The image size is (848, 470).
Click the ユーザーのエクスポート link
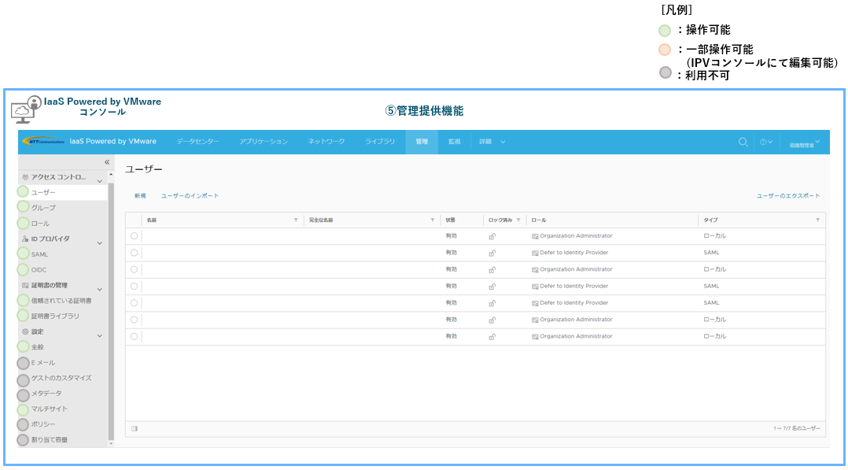coord(787,196)
